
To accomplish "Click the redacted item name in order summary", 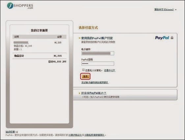I will coord(21,42).
